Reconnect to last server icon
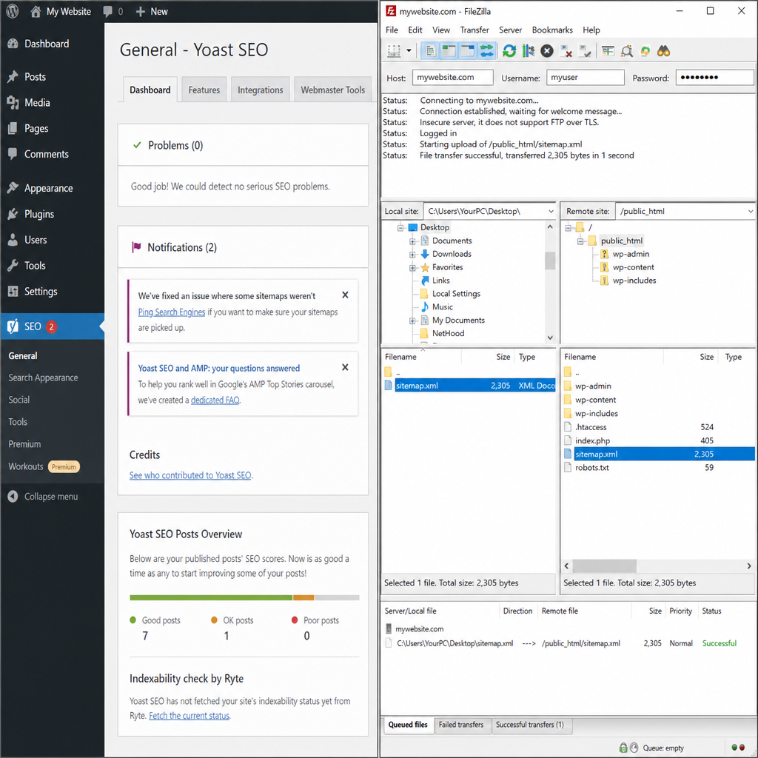This screenshot has height=758, width=758. click(x=585, y=51)
